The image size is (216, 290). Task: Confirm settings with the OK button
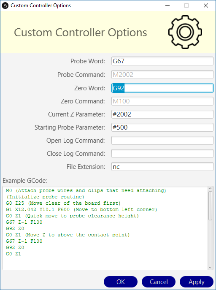[x=121, y=282]
